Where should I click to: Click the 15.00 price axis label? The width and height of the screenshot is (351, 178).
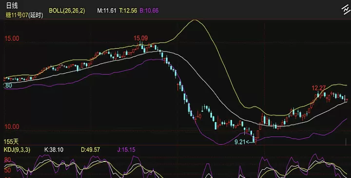tap(12, 38)
